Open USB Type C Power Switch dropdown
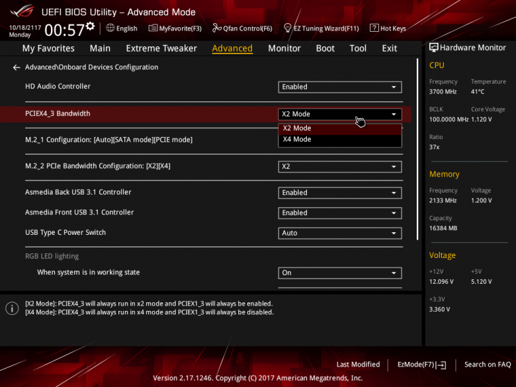This screenshot has height=387, width=516. (339, 233)
